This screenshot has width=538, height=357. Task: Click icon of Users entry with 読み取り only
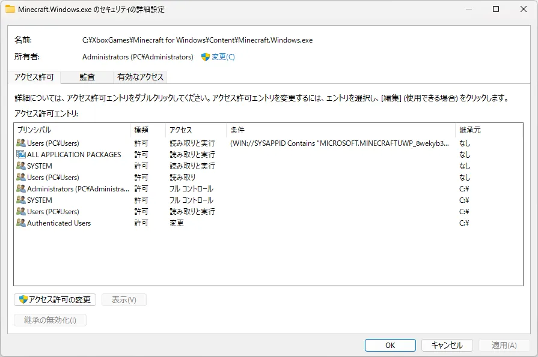tap(21, 178)
